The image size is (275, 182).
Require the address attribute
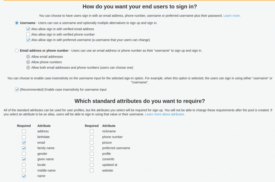tap(24, 131)
